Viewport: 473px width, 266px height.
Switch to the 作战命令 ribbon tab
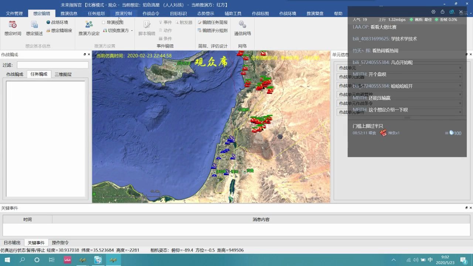151,13
